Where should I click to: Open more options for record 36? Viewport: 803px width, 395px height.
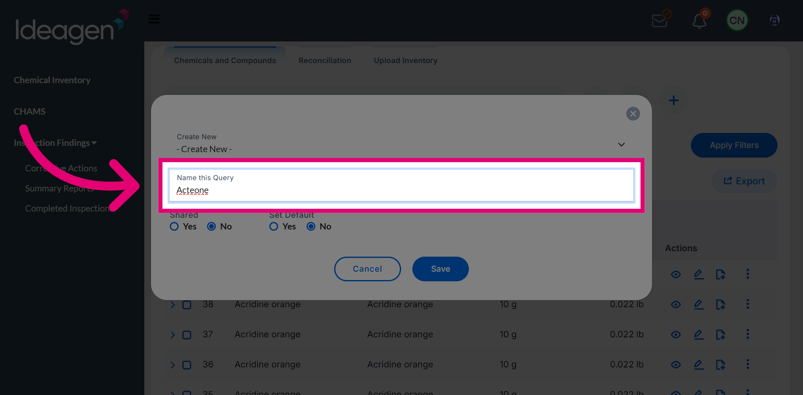(x=748, y=364)
